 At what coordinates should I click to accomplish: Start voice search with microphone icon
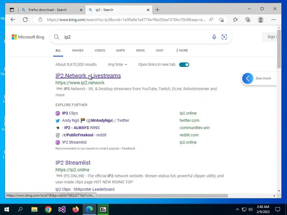point(214,37)
